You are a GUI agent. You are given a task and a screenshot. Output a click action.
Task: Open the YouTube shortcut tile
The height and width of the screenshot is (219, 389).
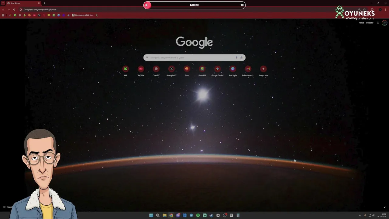[x=141, y=71]
